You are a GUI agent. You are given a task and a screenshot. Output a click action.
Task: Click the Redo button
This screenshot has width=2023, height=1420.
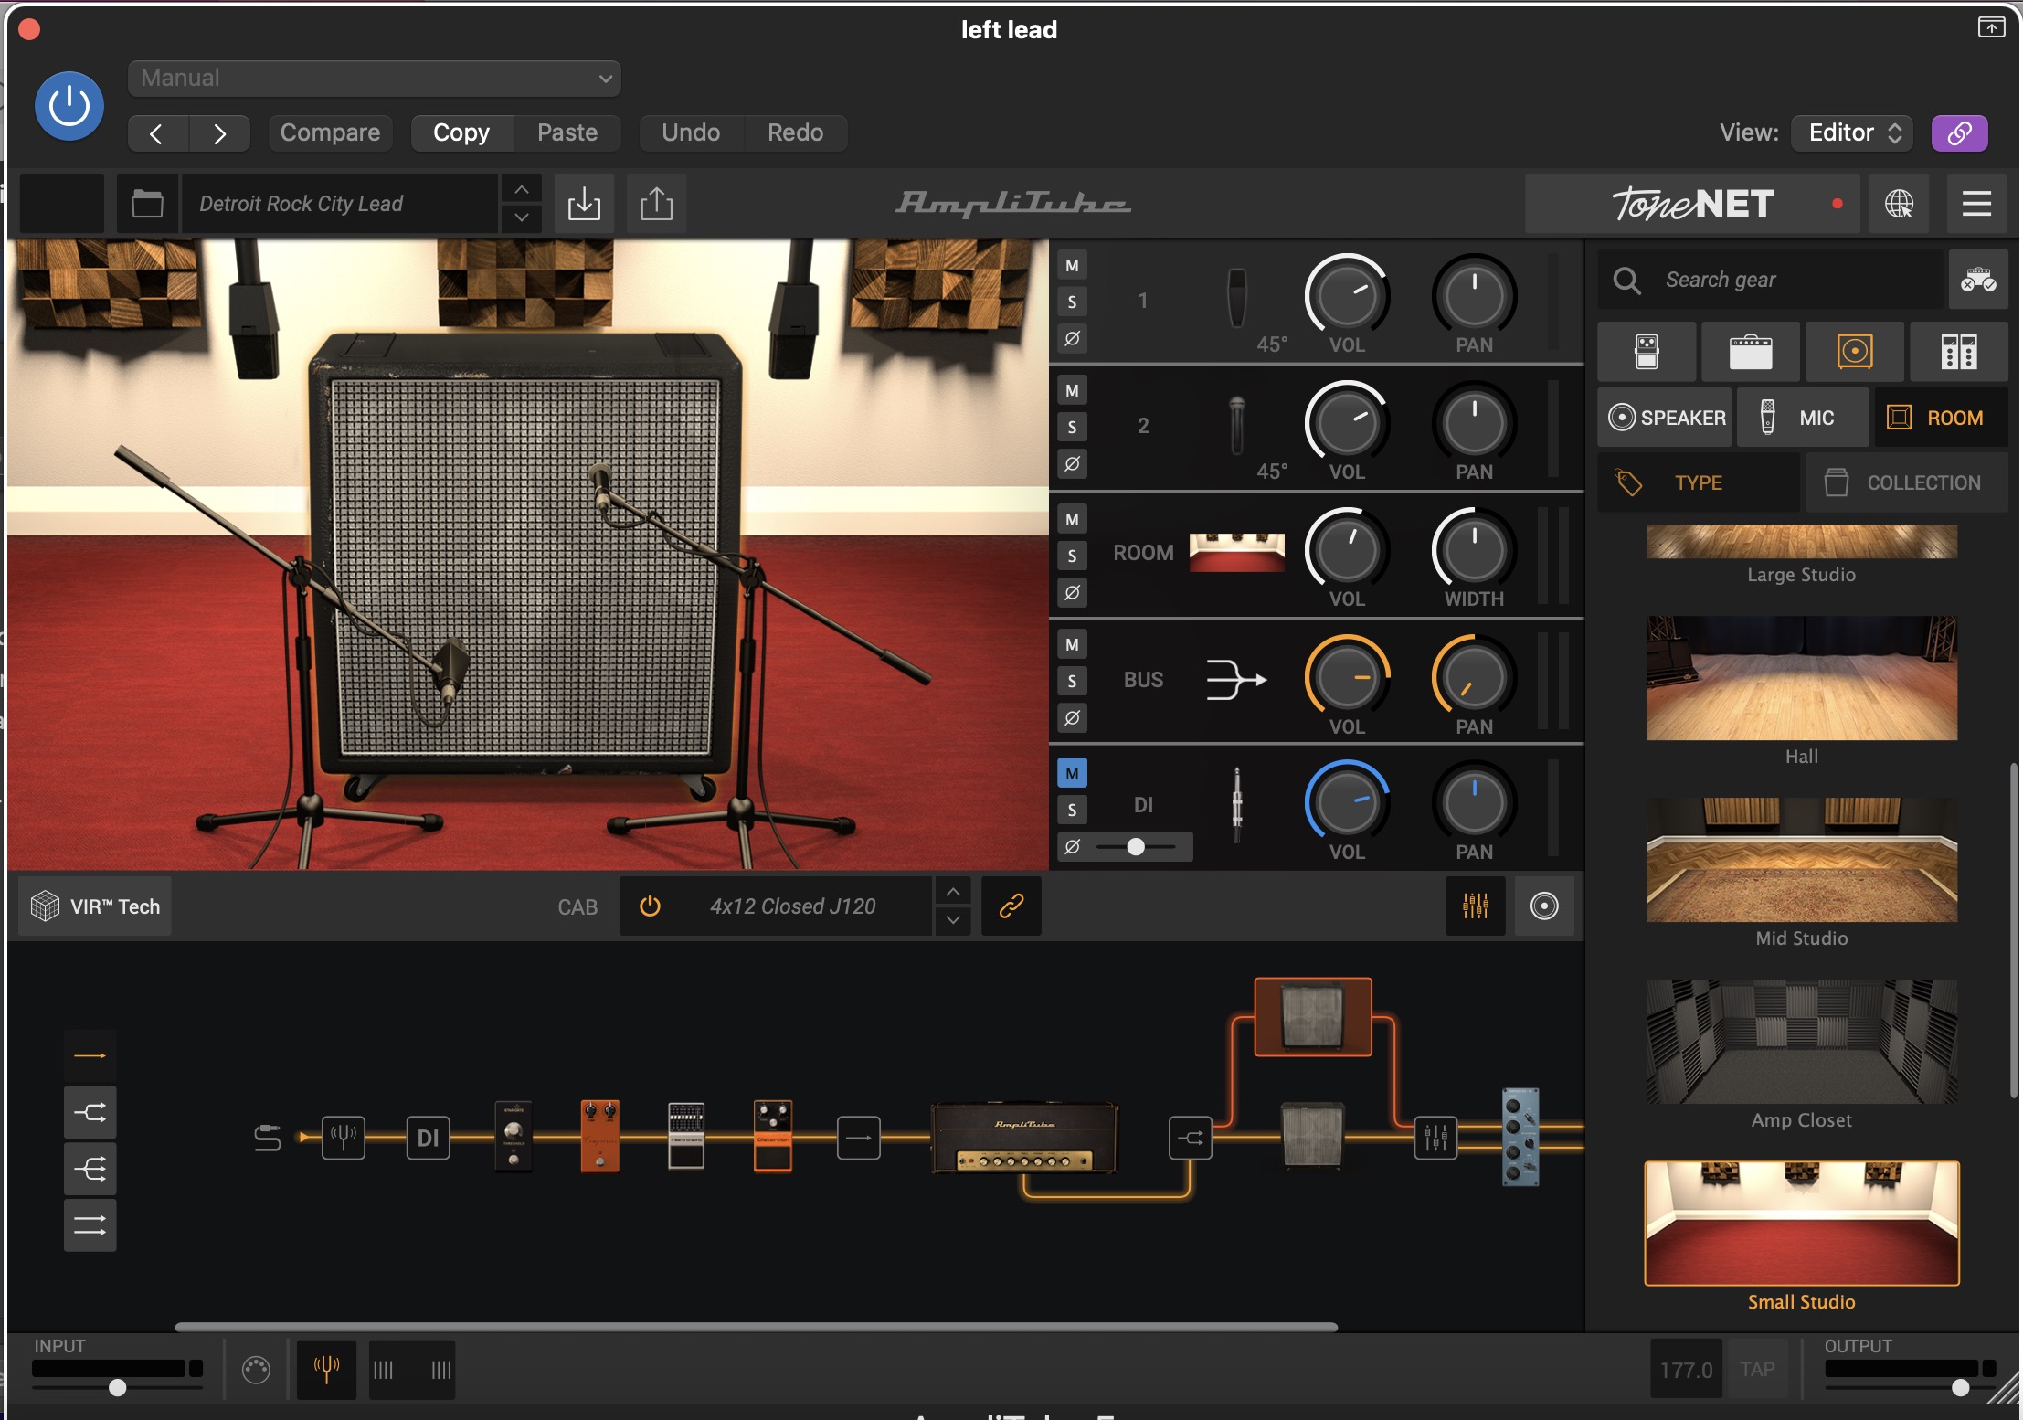pos(796,133)
